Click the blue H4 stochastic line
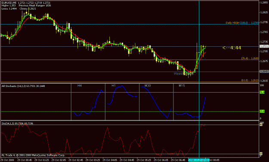The image size is (269, 162). (x=97, y=98)
